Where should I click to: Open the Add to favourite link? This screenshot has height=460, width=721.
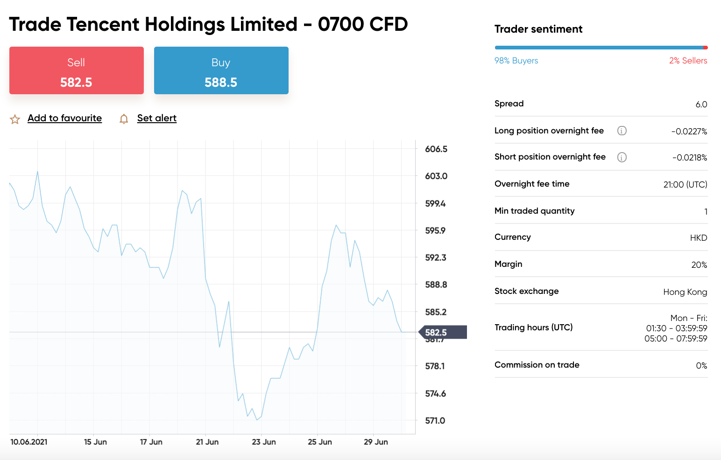click(x=64, y=118)
